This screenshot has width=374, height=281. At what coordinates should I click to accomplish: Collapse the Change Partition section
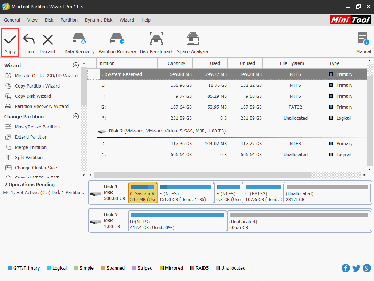click(75, 116)
